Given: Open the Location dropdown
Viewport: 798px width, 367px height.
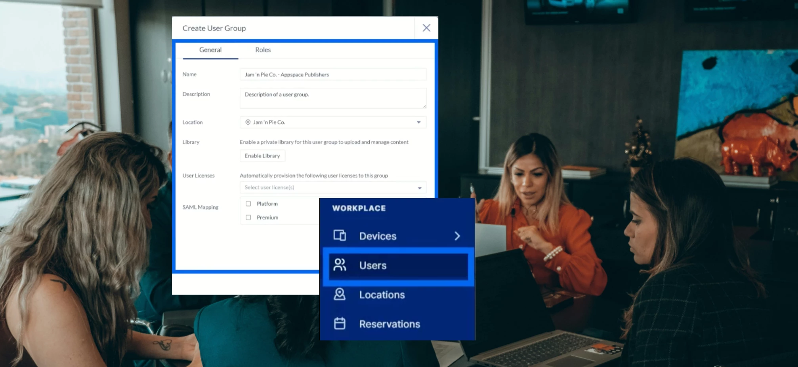Looking at the screenshot, I should (x=418, y=122).
